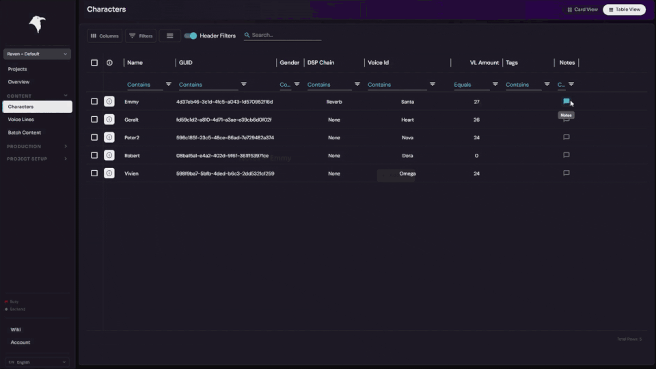Open notes for Peter2
656x369 pixels.
[x=566, y=137]
